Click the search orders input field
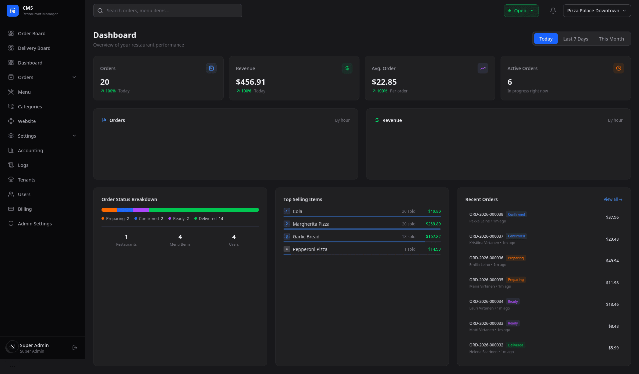Viewport: 639px width, 374px height. pyautogui.click(x=168, y=11)
